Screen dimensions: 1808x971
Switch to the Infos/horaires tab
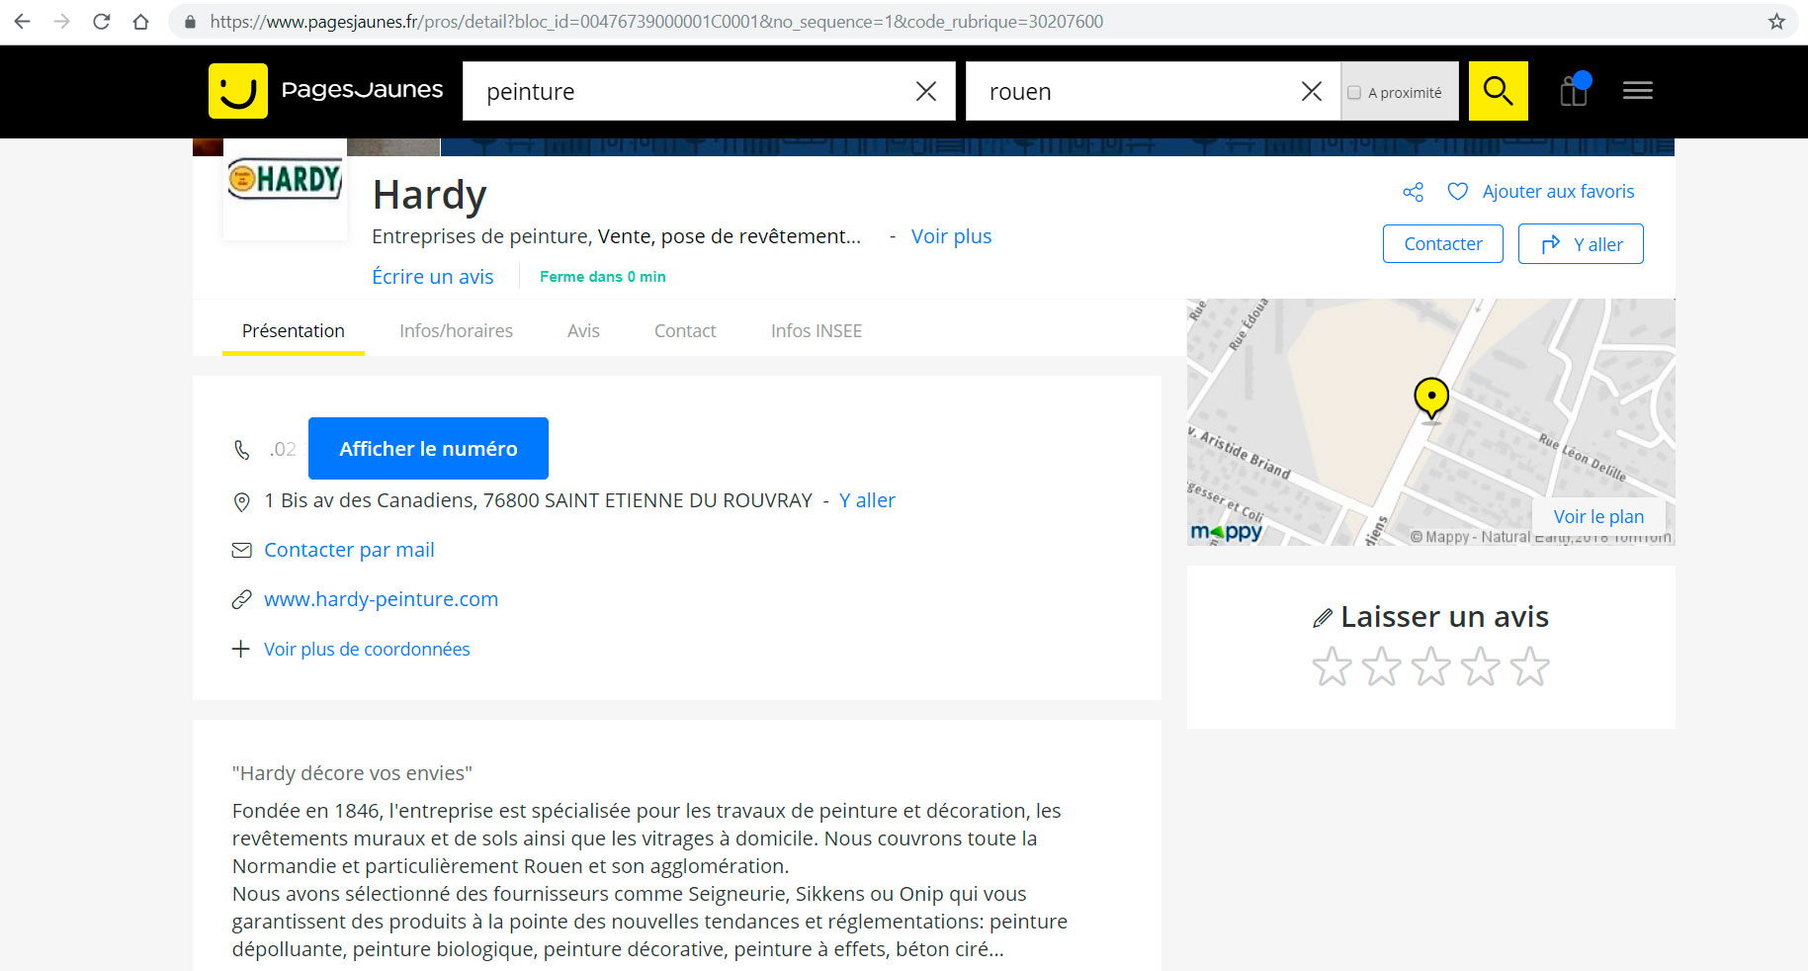[456, 331]
